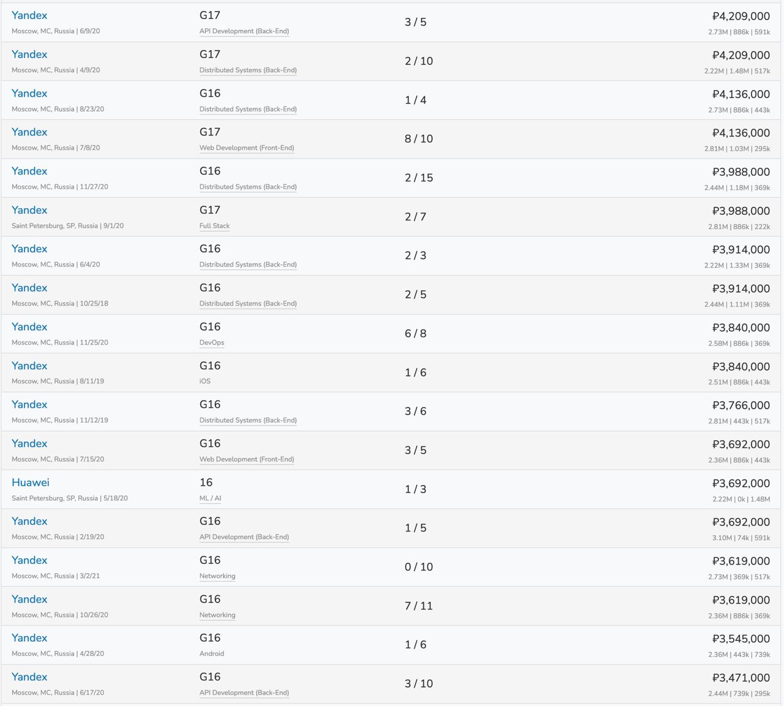Viewport: 784px width, 706px height.
Task: Click "Moscow, MC, Russia | 7/8/20" text
Action: tap(56, 148)
